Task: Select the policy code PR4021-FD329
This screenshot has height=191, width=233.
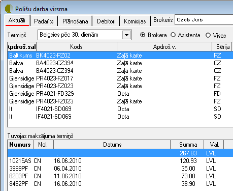Action: click(55, 94)
